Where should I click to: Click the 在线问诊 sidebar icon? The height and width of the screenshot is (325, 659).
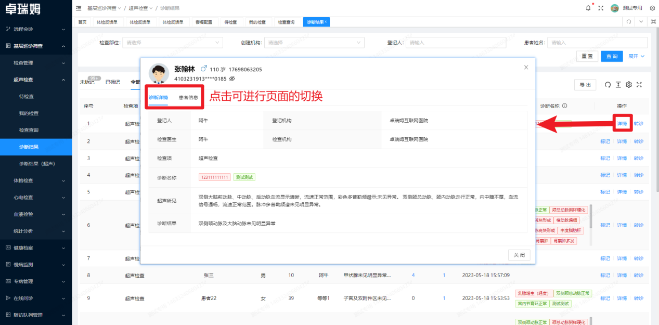[8, 298]
